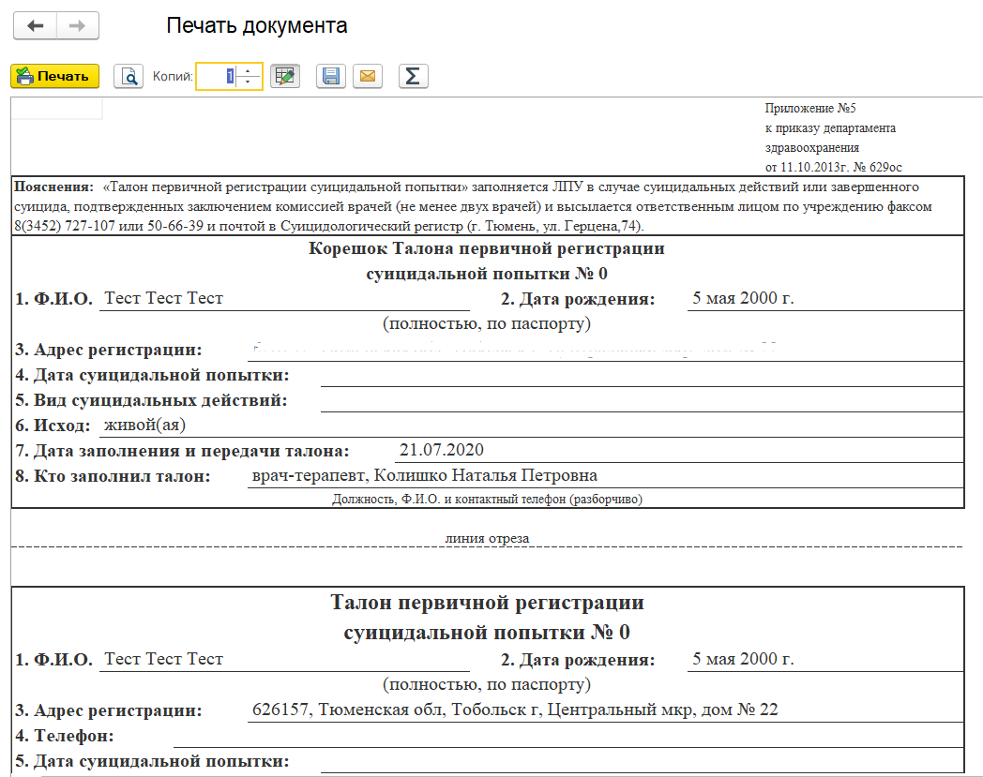Decrease copies with the down stepper arrow
The width and height of the screenshot is (983, 777).
tap(248, 82)
